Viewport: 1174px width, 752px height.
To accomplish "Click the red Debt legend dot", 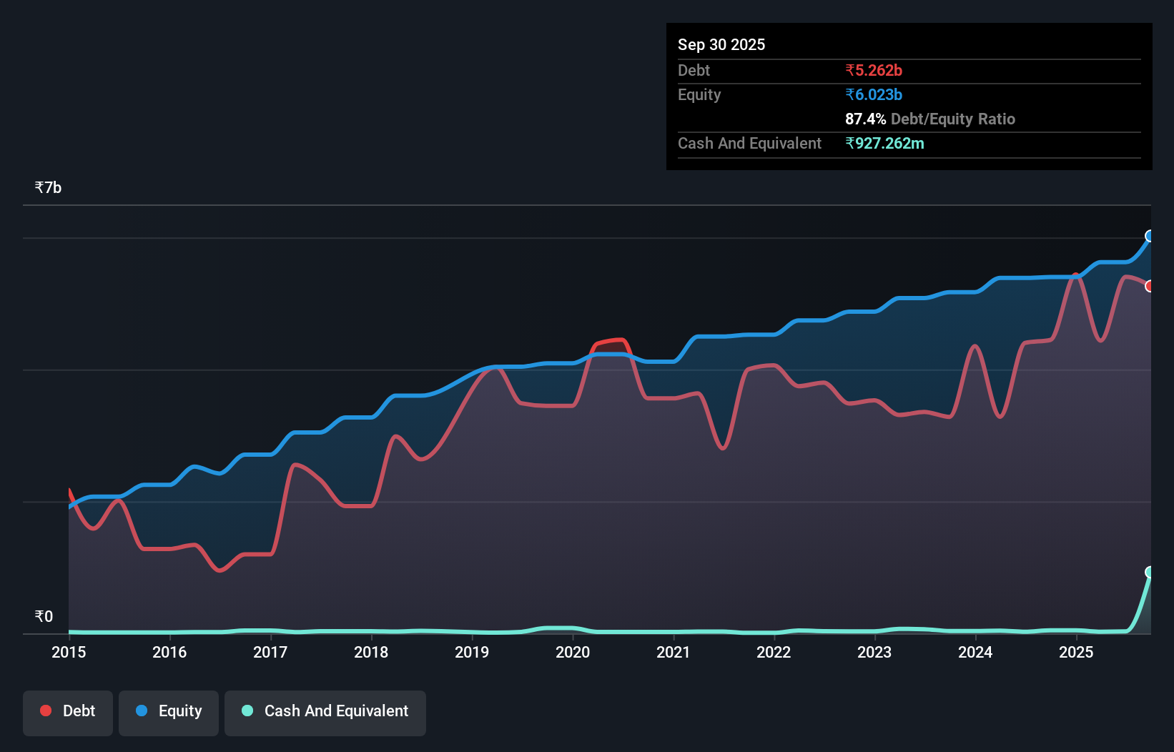I will coord(45,711).
